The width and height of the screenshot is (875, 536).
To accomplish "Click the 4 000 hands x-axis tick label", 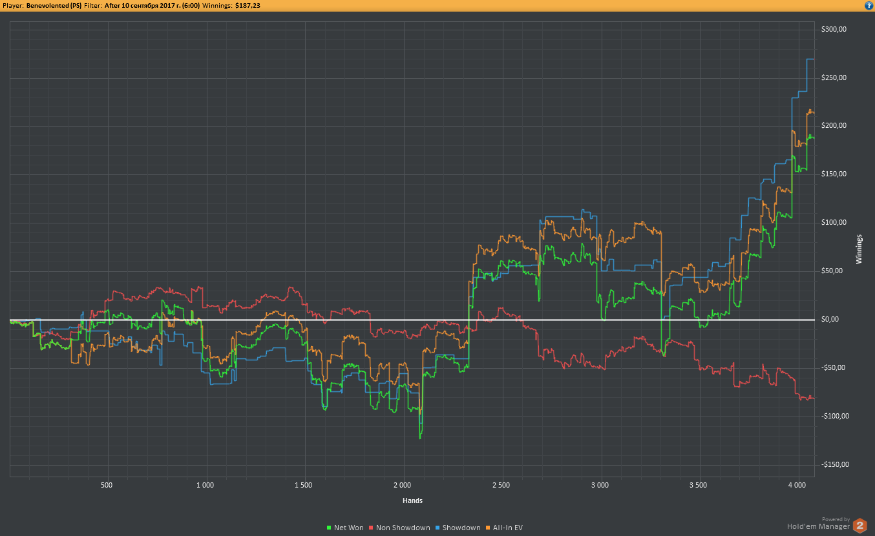I will tap(797, 484).
